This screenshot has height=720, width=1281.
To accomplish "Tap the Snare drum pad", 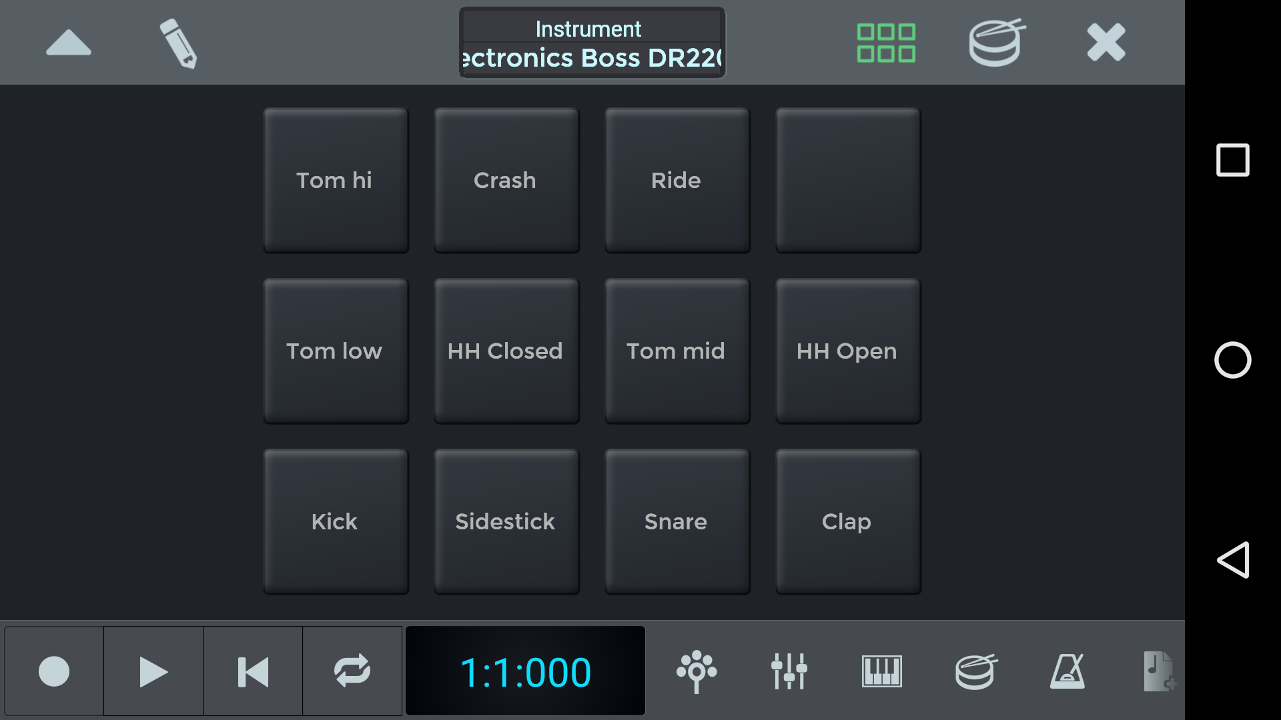I will pos(676,521).
